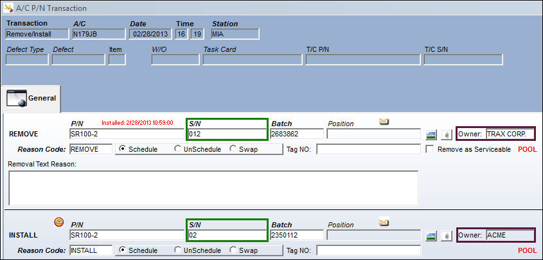543x260 pixels.
Task: Enable the Remove as Serviceable checkbox
Action: (429, 149)
